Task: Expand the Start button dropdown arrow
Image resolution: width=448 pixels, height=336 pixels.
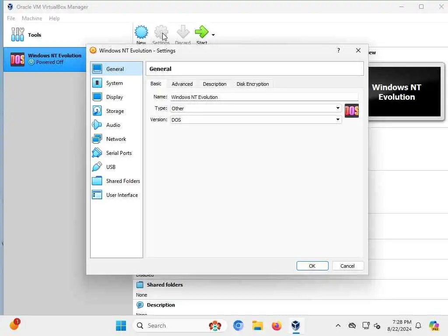Action: point(213,35)
